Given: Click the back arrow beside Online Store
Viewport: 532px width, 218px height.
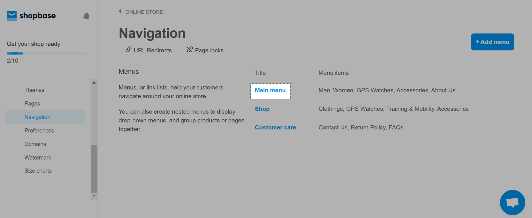Looking at the screenshot, I should pos(120,11).
